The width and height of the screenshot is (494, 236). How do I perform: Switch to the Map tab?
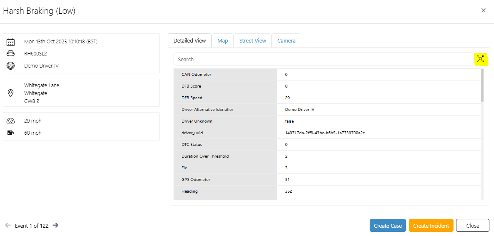pos(222,41)
